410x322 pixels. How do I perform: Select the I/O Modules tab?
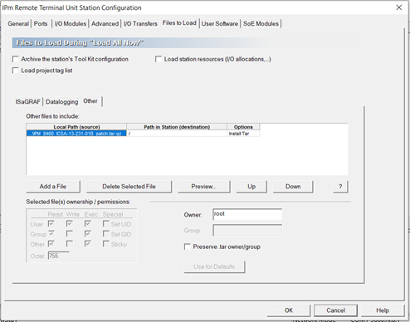[x=71, y=24]
